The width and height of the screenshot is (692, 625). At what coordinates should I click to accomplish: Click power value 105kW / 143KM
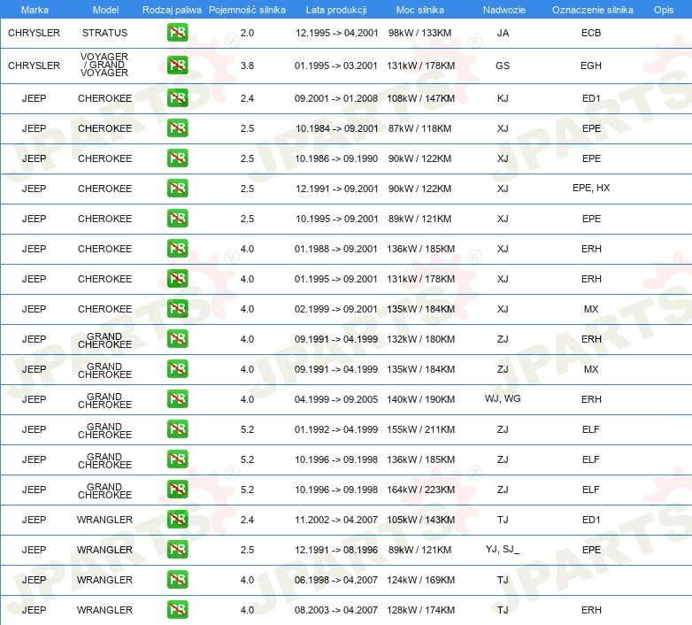[x=420, y=520]
